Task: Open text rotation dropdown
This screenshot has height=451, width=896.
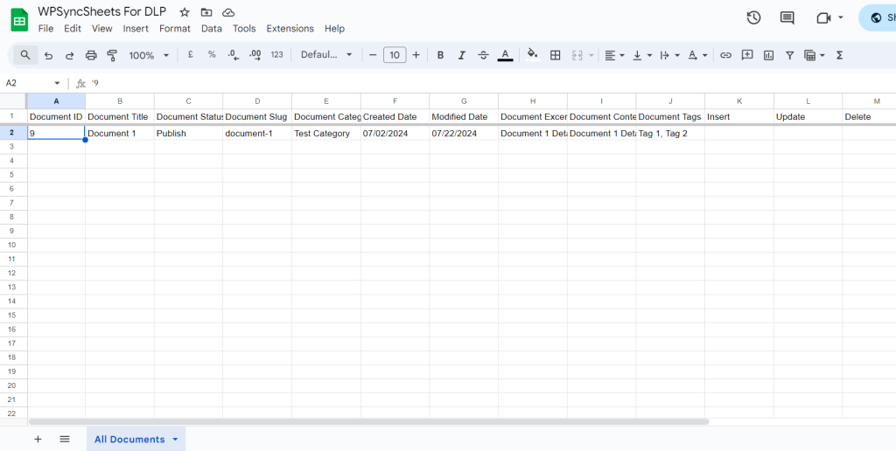Action: 697,55
